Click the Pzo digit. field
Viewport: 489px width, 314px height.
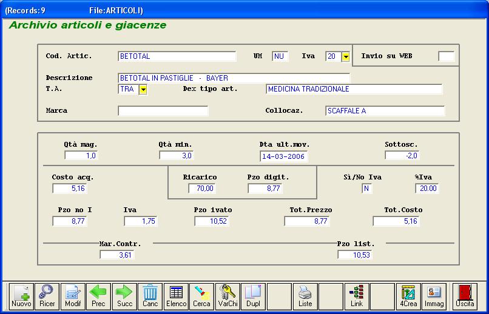click(x=265, y=189)
